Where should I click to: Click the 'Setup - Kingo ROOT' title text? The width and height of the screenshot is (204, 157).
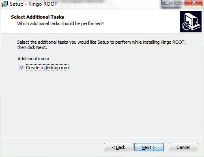tap(34, 4)
